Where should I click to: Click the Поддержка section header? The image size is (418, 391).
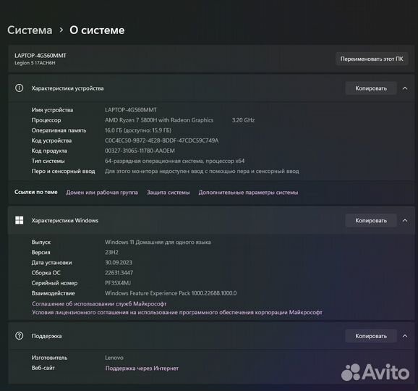coord(211,336)
